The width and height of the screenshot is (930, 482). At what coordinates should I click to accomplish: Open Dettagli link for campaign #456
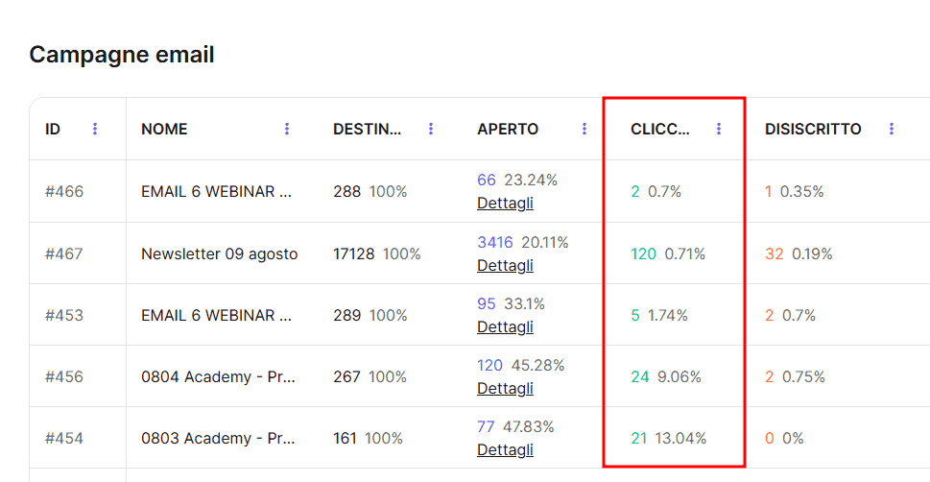tap(506, 388)
